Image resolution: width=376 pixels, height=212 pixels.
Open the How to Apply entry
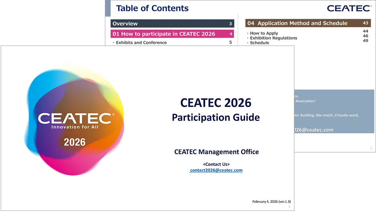point(264,33)
